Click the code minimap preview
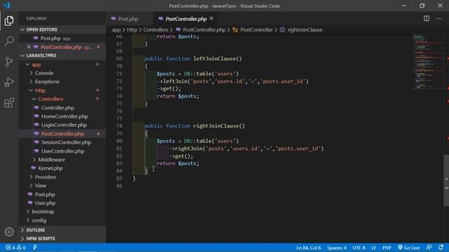Image resolution: width=449 pixels, height=252 pixels. (x=427, y=62)
